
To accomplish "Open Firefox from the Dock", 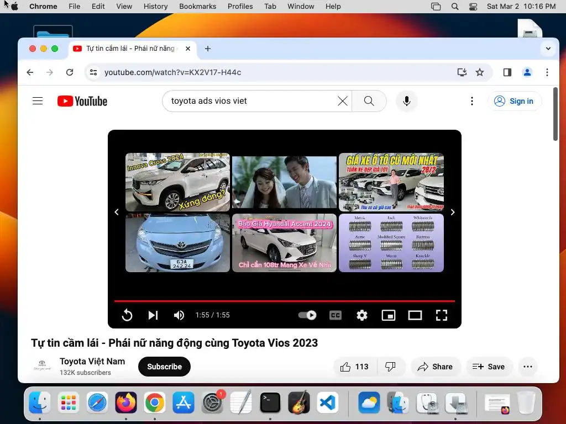I will click(x=125, y=402).
